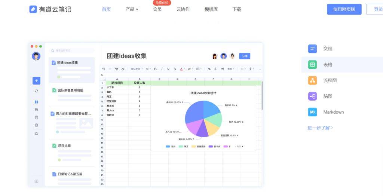This screenshot has width=383, height=196.
Task: Open the 产品 dropdown in top navigation
Action: pyautogui.click(x=132, y=9)
